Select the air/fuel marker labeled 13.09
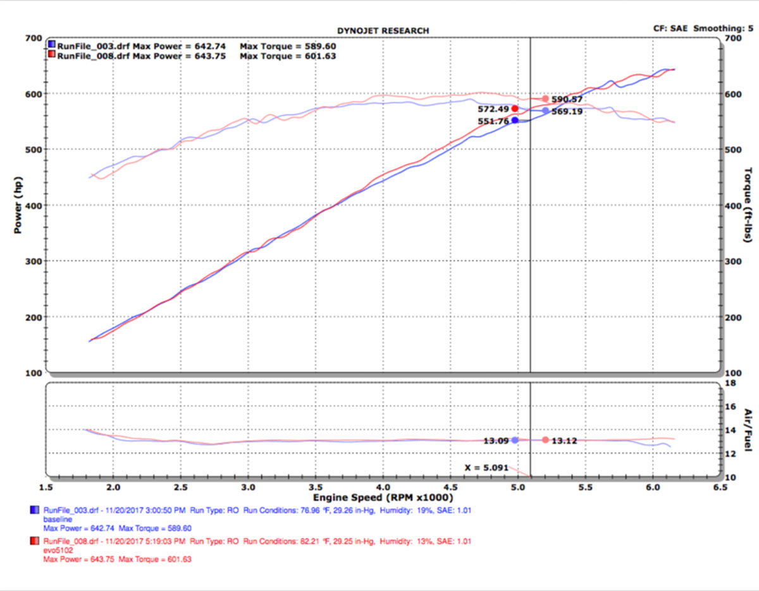 [x=515, y=440]
